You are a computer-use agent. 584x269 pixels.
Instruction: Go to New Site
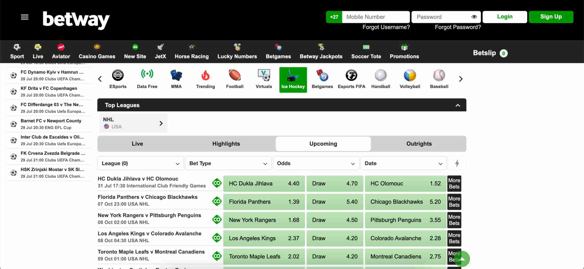pos(135,51)
